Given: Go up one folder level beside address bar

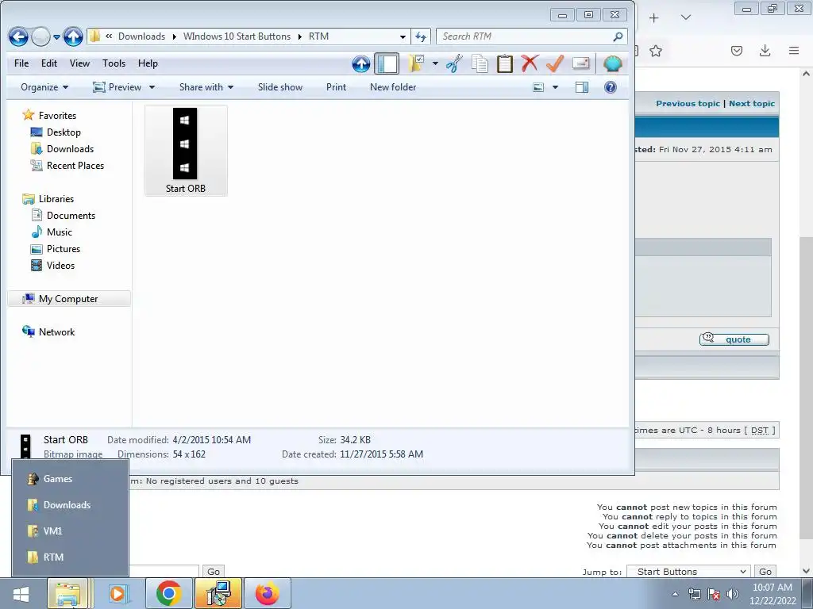Looking at the screenshot, I should 73,36.
